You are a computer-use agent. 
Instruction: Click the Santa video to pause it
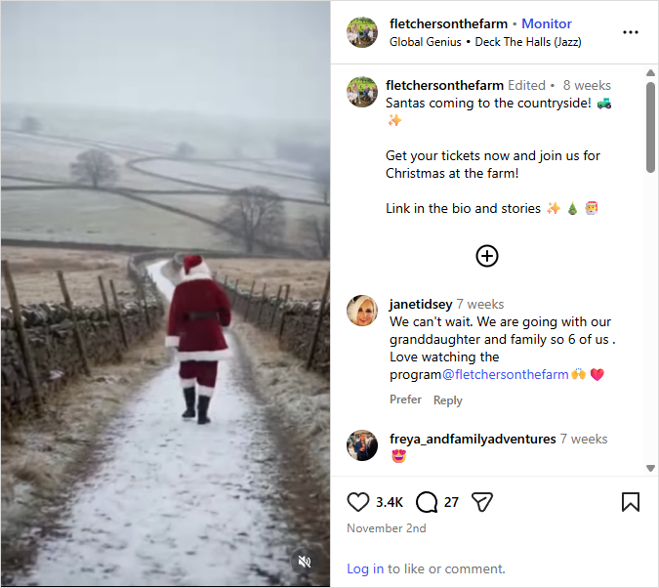(x=165, y=293)
